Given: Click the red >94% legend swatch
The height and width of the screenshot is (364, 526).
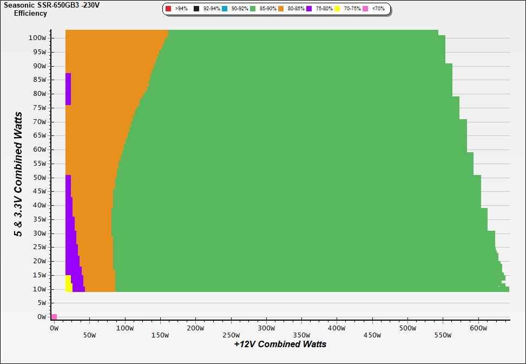Looking at the screenshot, I should click(x=168, y=9).
